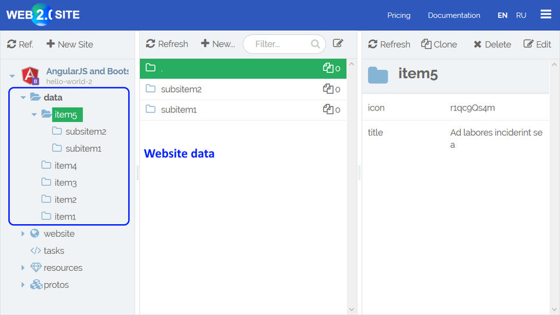The width and height of the screenshot is (560, 315).
Task: Click the New Site button
Action: point(70,44)
